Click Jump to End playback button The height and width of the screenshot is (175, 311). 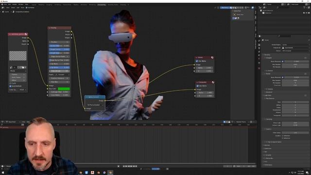pos(136,166)
